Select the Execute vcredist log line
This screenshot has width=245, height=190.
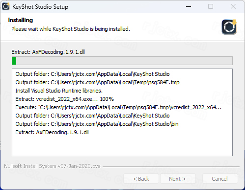118,107
